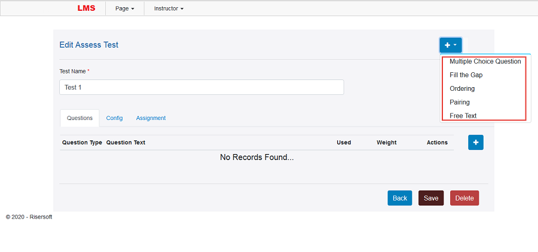Click the blue plus icon beside the table
The width and height of the screenshot is (538, 252).
(475, 142)
